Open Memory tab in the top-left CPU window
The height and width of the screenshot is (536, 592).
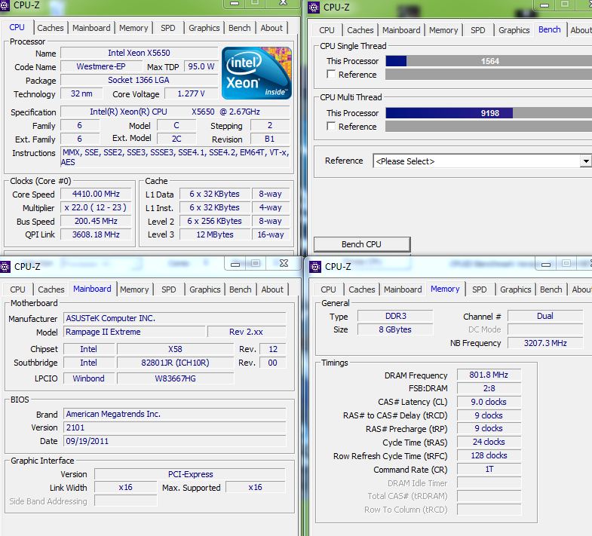(x=133, y=28)
